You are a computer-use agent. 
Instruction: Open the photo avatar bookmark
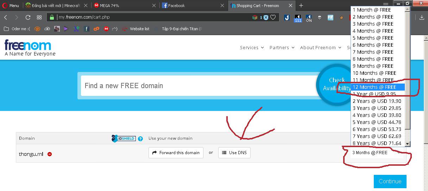[x=57, y=29]
